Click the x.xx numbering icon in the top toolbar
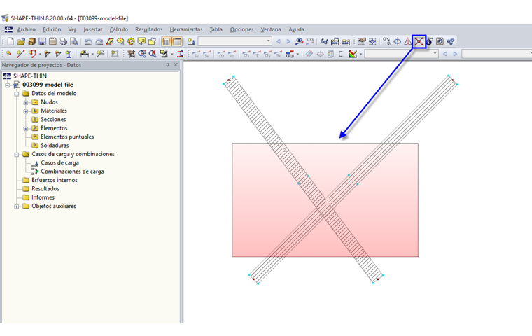532x336 pixels. (310, 41)
